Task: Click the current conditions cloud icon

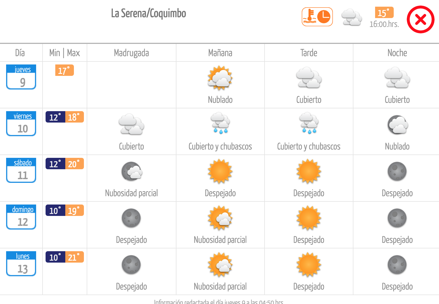Action: click(x=351, y=17)
